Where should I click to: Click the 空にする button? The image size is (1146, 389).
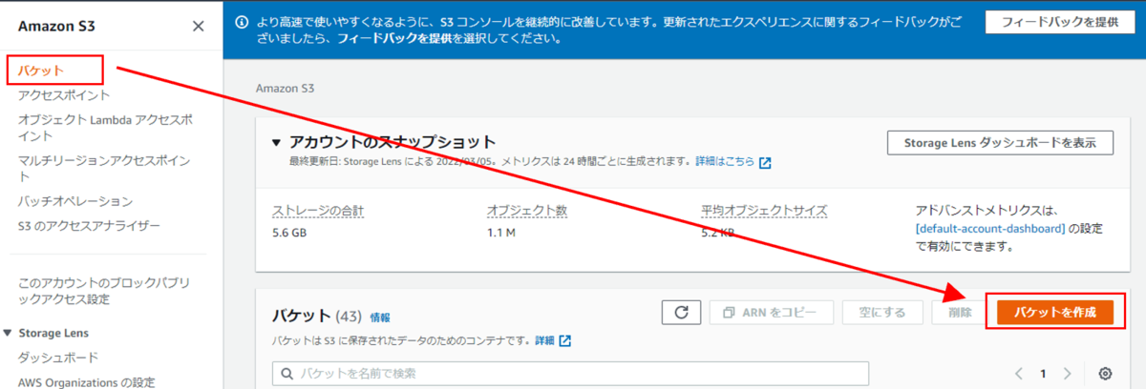(881, 312)
